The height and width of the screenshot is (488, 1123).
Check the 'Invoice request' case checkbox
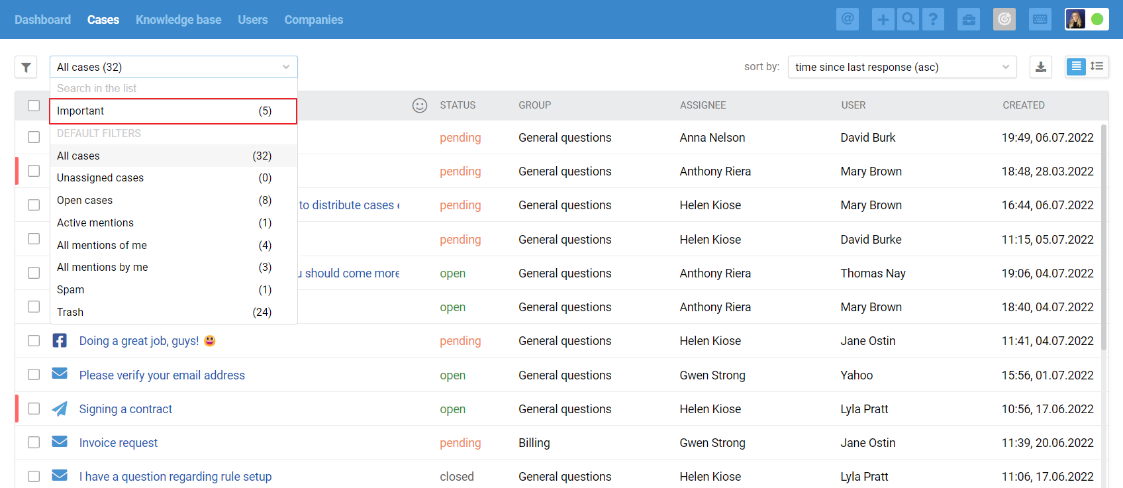(x=34, y=442)
